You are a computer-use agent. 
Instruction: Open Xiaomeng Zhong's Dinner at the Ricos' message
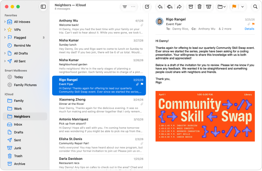coord(99,105)
